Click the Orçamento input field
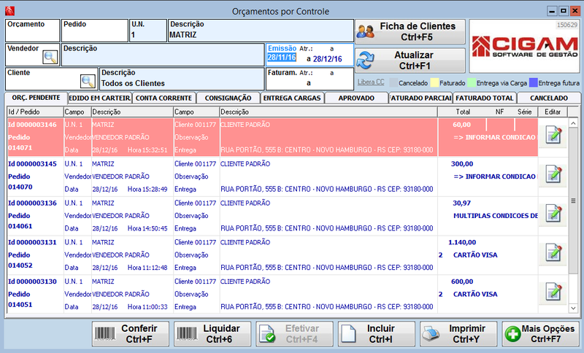The height and width of the screenshot is (353, 584). [x=32, y=31]
